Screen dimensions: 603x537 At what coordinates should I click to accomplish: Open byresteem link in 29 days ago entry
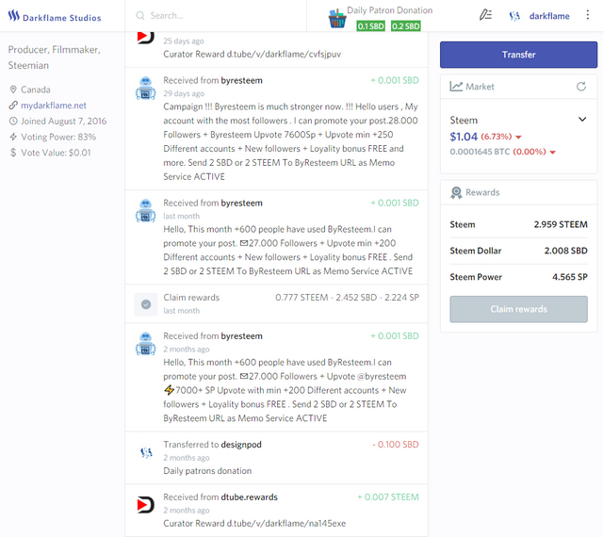pos(241,80)
